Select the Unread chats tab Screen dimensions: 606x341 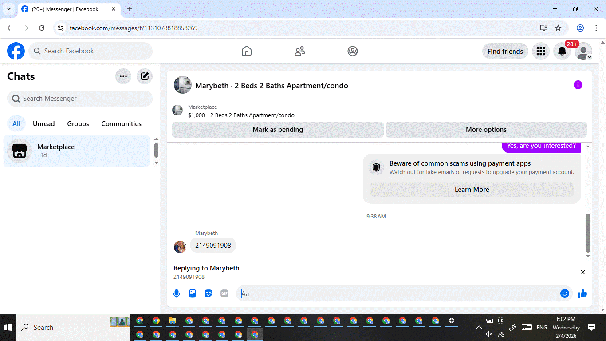coord(44,124)
